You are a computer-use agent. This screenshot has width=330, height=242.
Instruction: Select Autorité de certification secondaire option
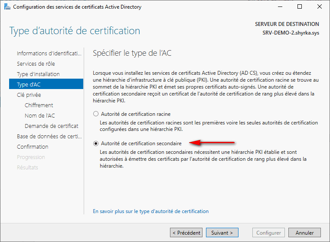click(96, 143)
